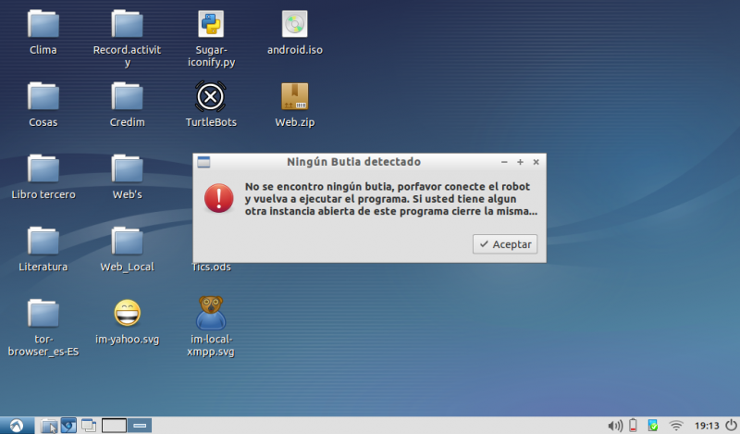Switch to the empty workspace pager box
This screenshot has width=740, height=434.
point(114,426)
